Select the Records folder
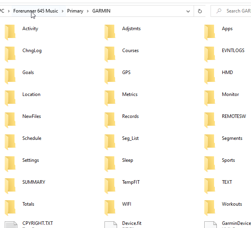251x228 pixels. (130, 116)
